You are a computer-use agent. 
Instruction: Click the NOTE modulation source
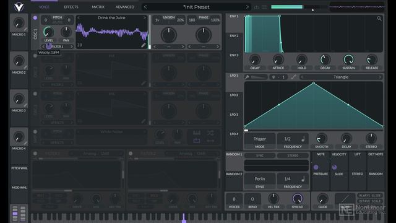click(x=321, y=154)
